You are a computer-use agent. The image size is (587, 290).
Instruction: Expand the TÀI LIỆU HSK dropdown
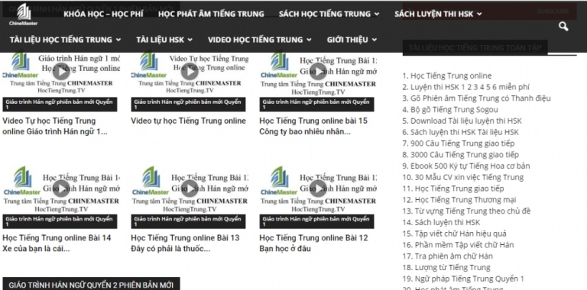coord(164,40)
